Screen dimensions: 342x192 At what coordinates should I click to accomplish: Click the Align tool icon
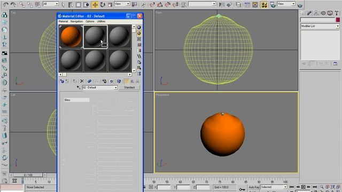click(229, 4)
